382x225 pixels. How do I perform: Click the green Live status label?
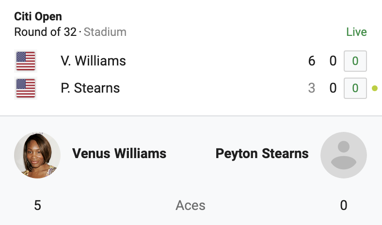tap(356, 32)
